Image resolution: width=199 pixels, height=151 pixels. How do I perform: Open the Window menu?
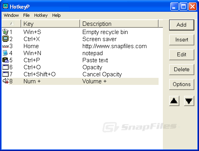(11, 15)
